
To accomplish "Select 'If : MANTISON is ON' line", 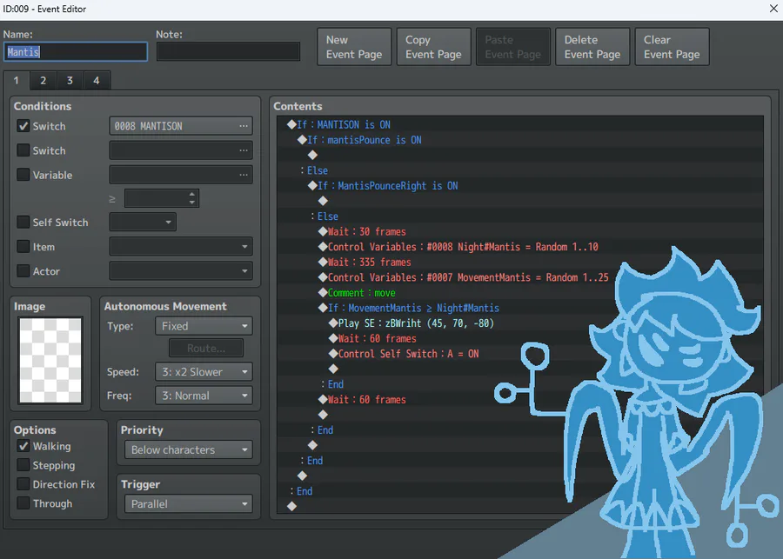I will coord(520,125).
